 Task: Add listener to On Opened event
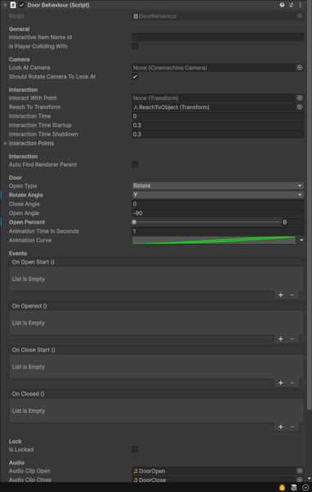click(281, 339)
